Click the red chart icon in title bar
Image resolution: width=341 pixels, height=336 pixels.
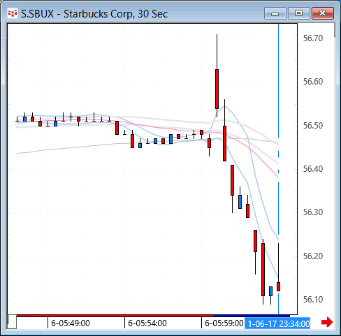pos(13,14)
